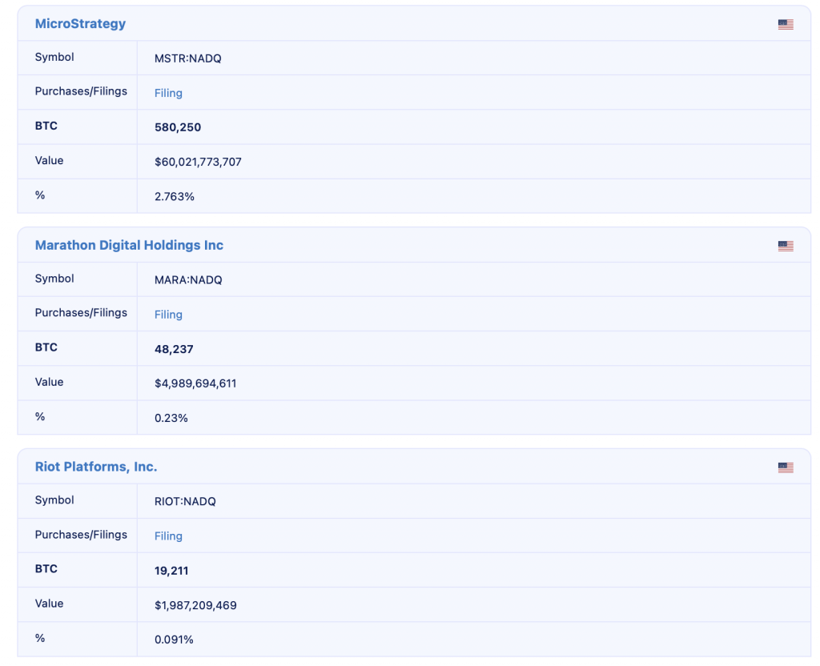Click the % label in MicroStrategy table
The width and height of the screenshot is (820, 666).
click(40, 195)
